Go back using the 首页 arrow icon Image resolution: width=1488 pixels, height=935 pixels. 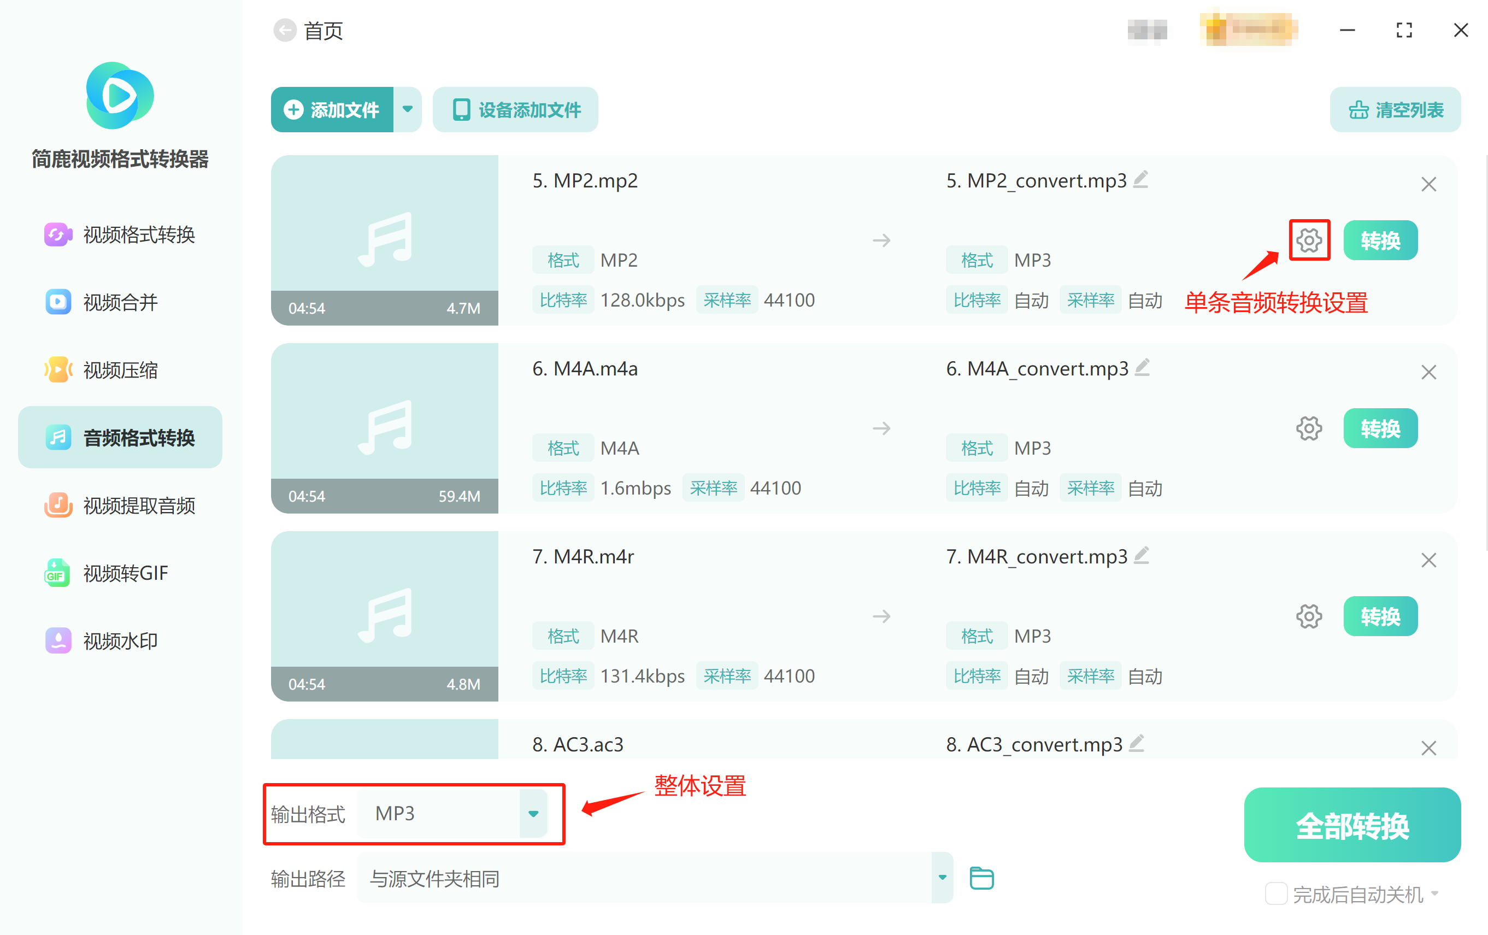tap(285, 30)
